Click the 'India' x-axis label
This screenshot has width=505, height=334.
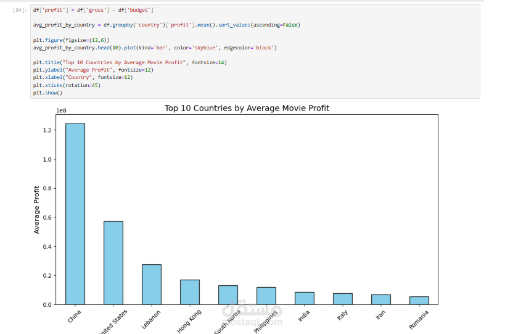coord(304,316)
